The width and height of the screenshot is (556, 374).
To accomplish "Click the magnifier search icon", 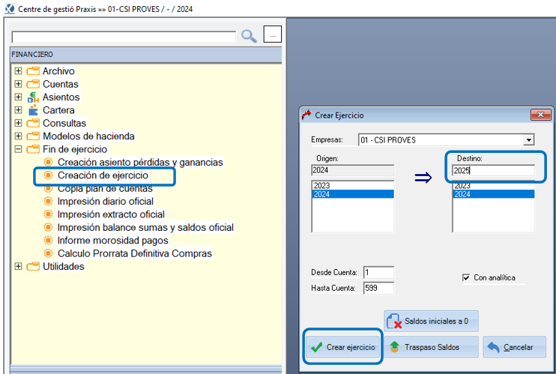I will pos(249,36).
